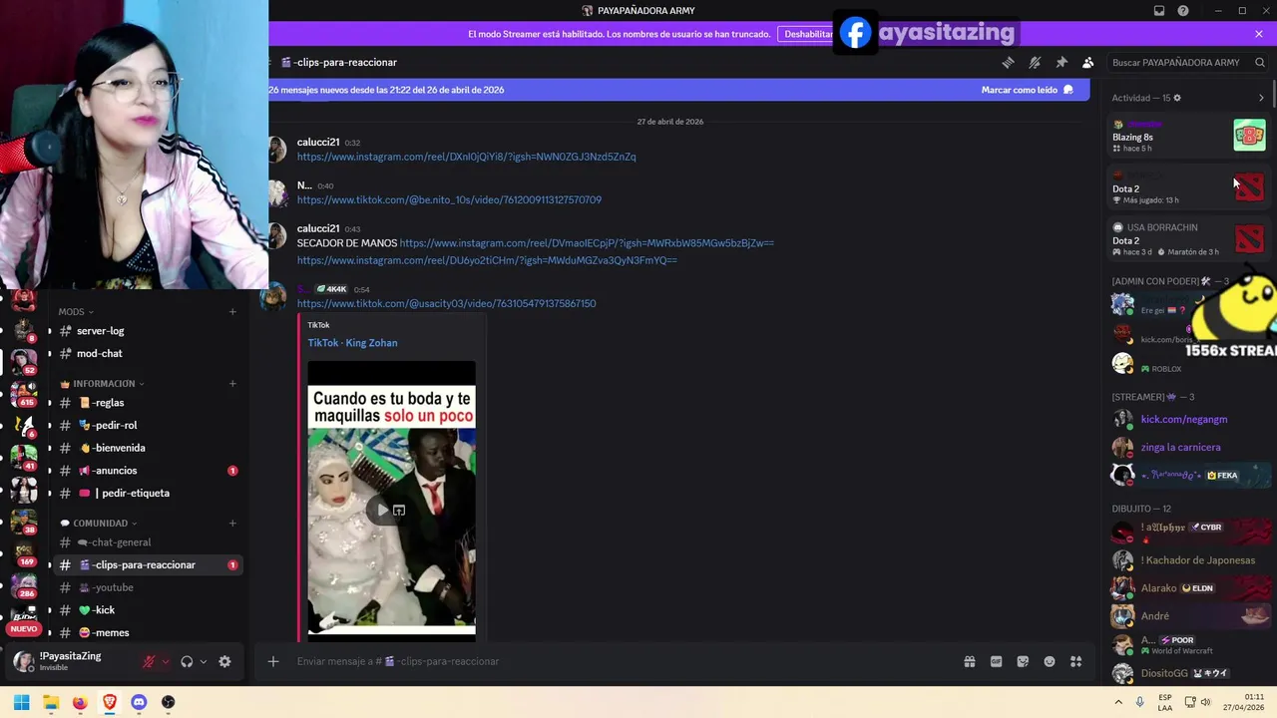Viewport: 1277px width, 718px height.
Task: Open Actividad settings gear
Action: [1177, 98]
